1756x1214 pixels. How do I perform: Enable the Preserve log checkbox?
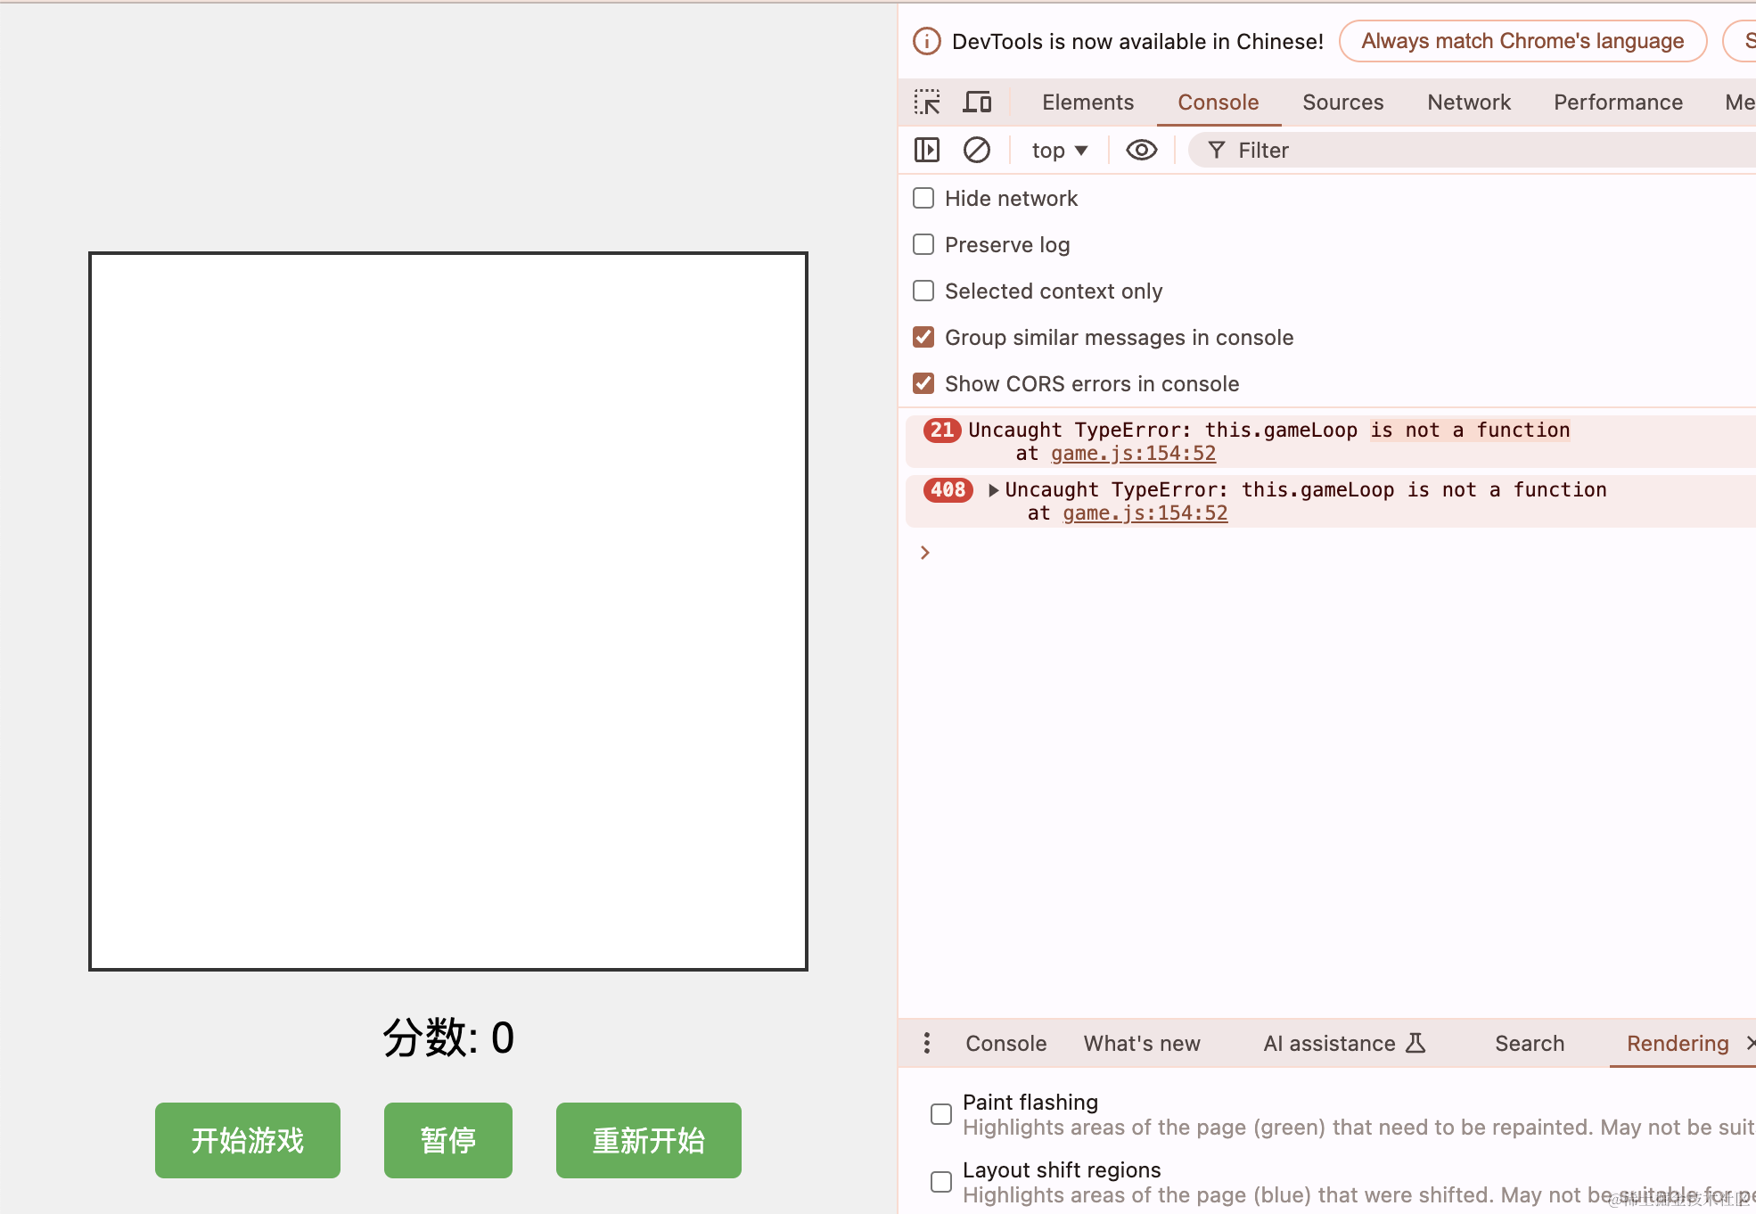[923, 244]
